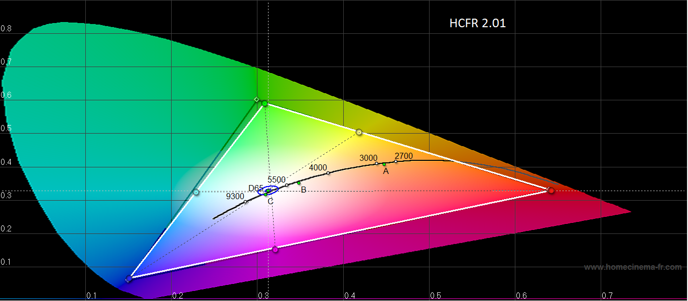The height and width of the screenshot is (301, 688).
Task: Click the green reference diamond marker
Action: (x=256, y=99)
